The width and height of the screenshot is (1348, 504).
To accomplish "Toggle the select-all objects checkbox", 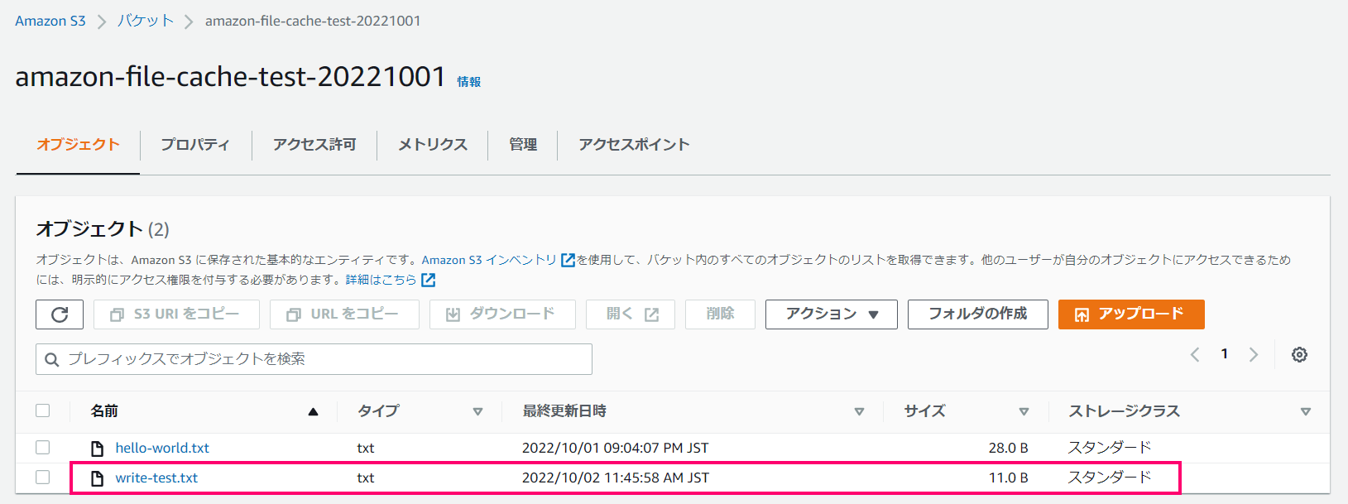I will point(43,410).
